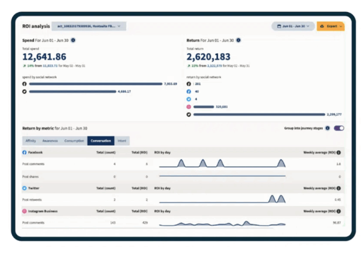Open the Hootsuite FB account selector dropdown

tap(89, 26)
